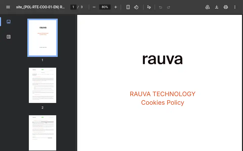Zoom in with the plus button
This screenshot has height=151, width=243.
pyautogui.click(x=116, y=7)
